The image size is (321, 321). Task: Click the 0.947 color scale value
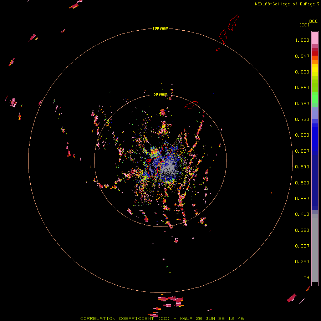click(302, 56)
